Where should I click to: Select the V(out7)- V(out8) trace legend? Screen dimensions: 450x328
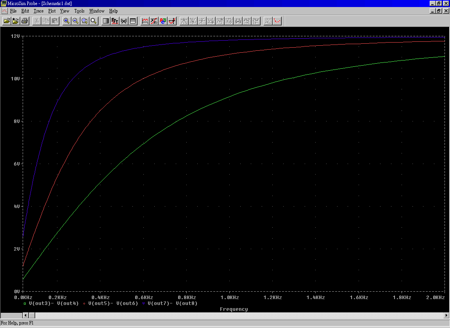[x=173, y=303]
